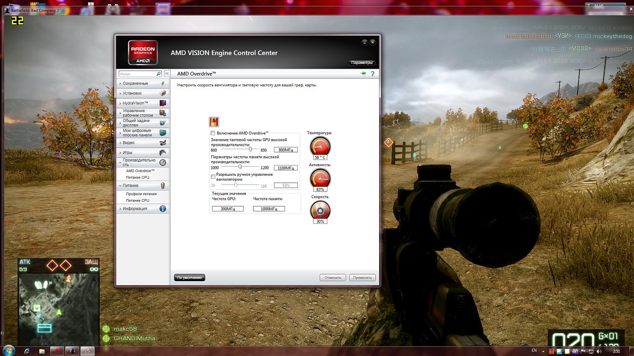Click the Температура gauge dial
The image size is (634, 356).
pyautogui.click(x=320, y=146)
